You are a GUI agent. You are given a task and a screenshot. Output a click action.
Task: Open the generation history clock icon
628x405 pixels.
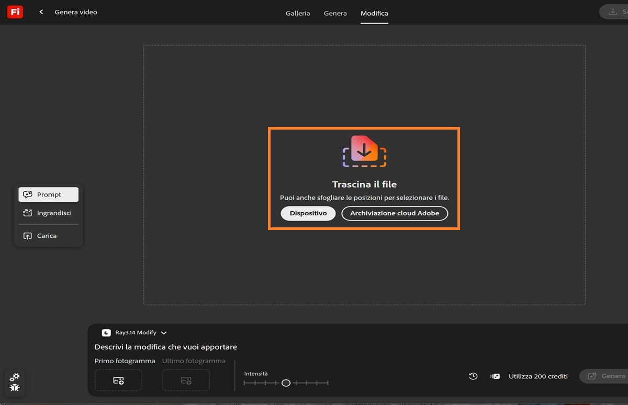click(473, 376)
